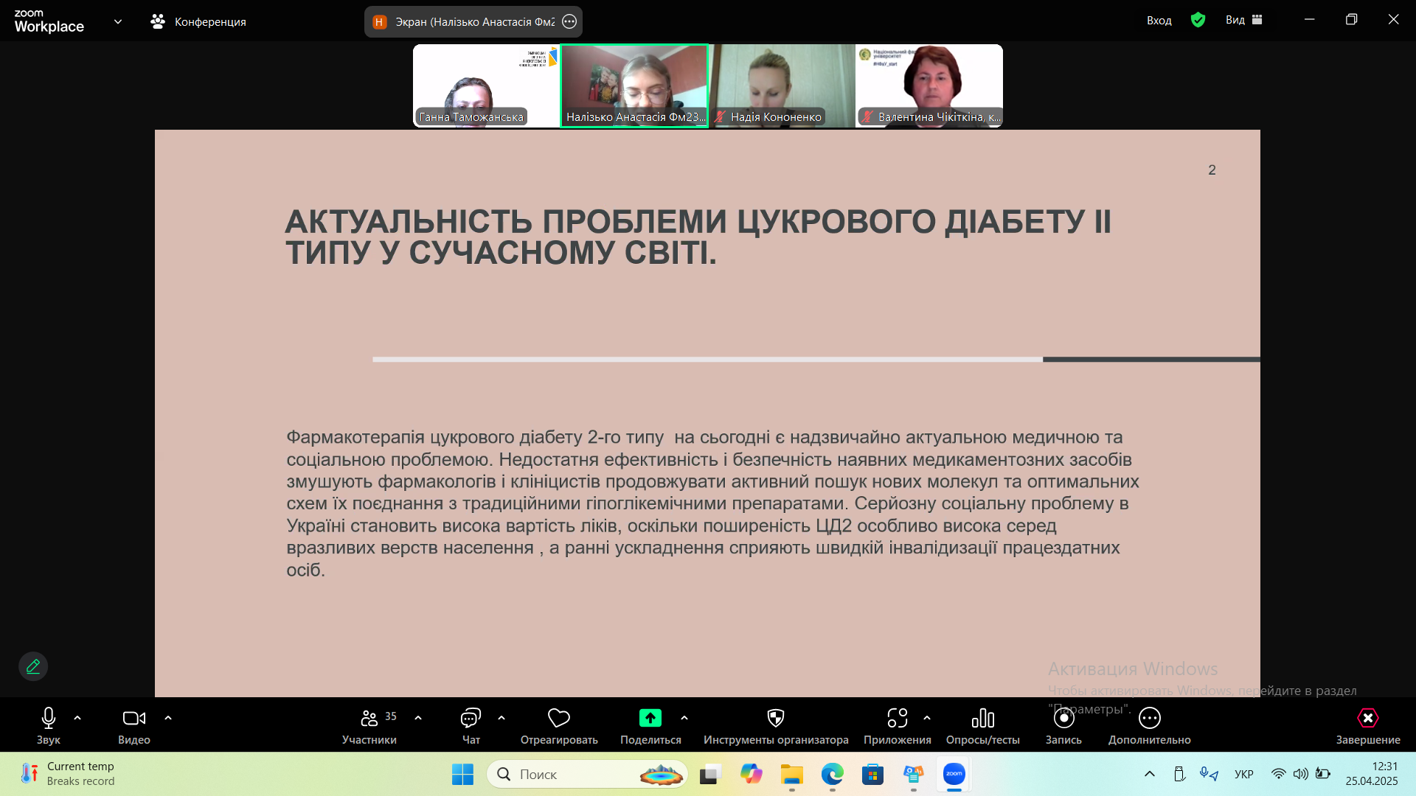
Task: Expand chat options arrow beside Чат
Action: pos(502,718)
